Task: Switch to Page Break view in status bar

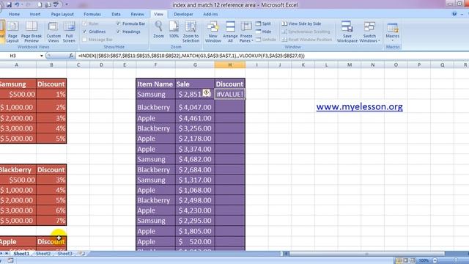Action: click(x=412, y=260)
